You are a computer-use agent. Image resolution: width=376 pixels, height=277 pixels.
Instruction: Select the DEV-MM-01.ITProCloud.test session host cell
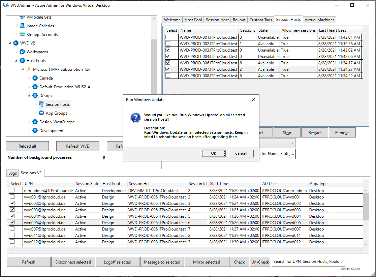click(157, 191)
